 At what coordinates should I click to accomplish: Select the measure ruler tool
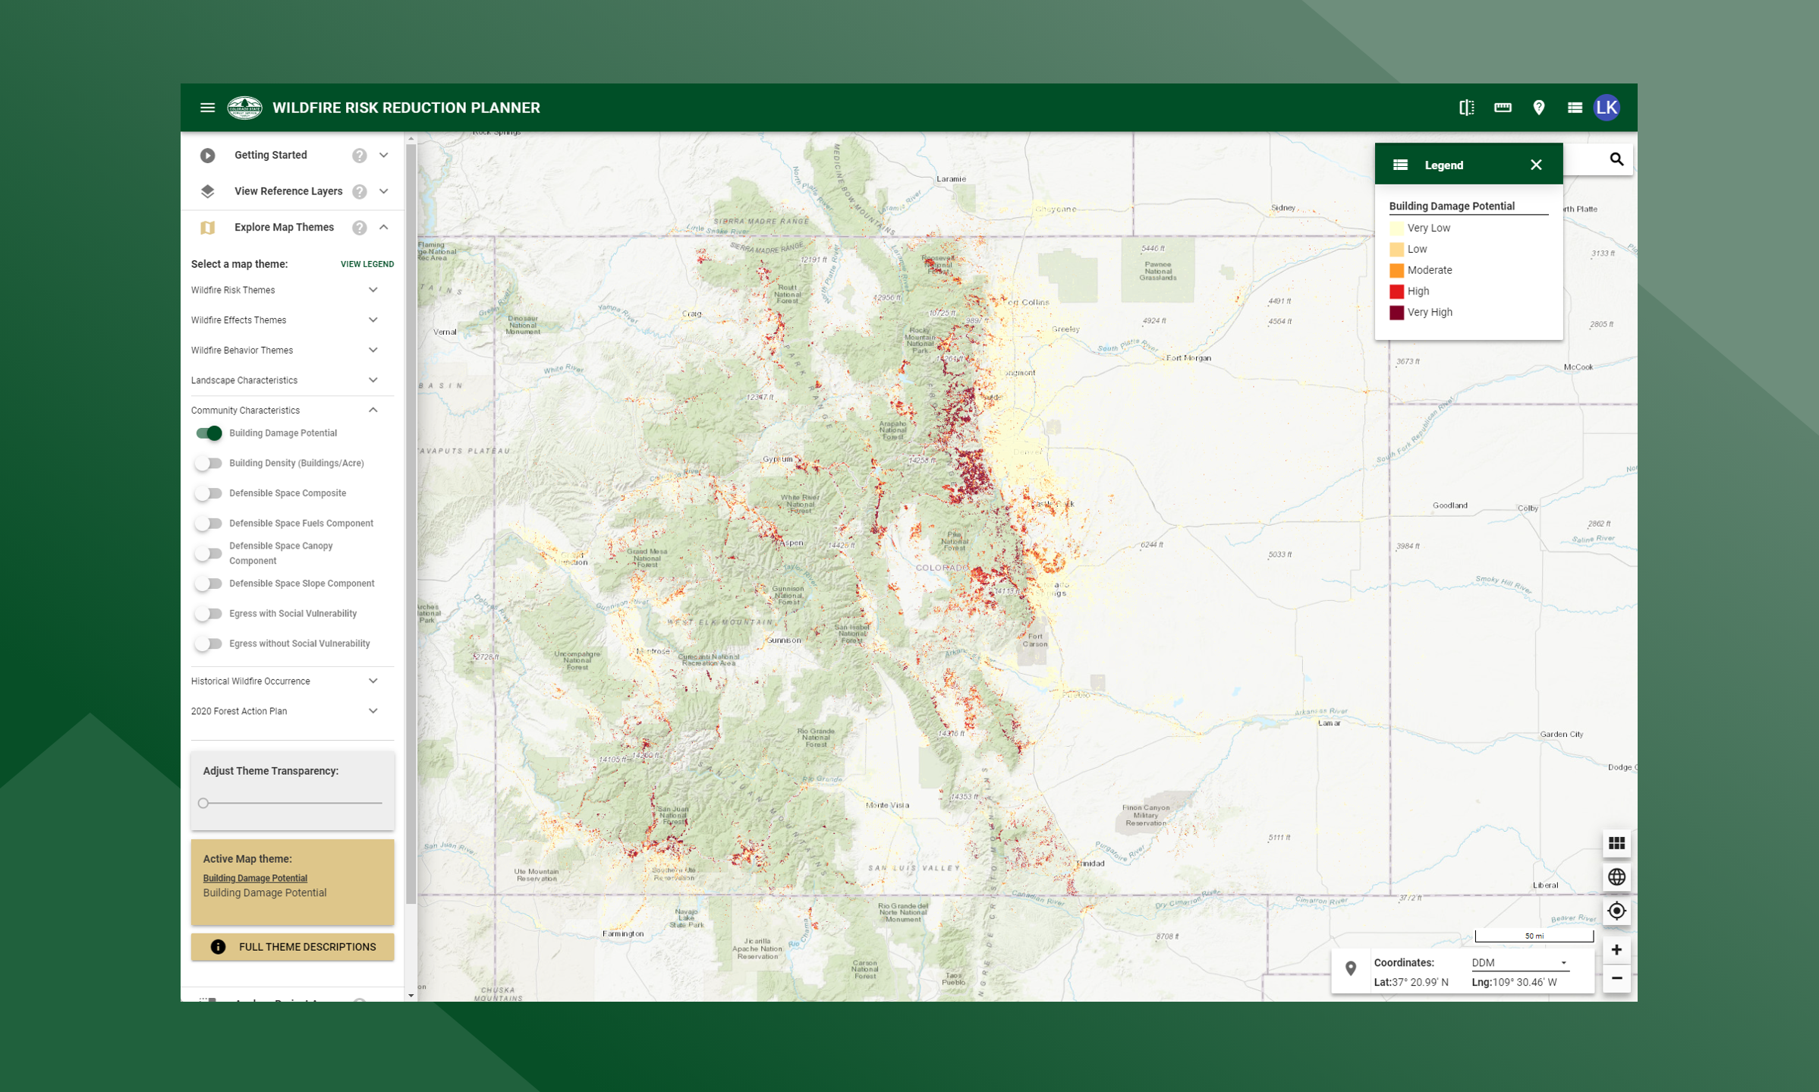(x=1503, y=108)
